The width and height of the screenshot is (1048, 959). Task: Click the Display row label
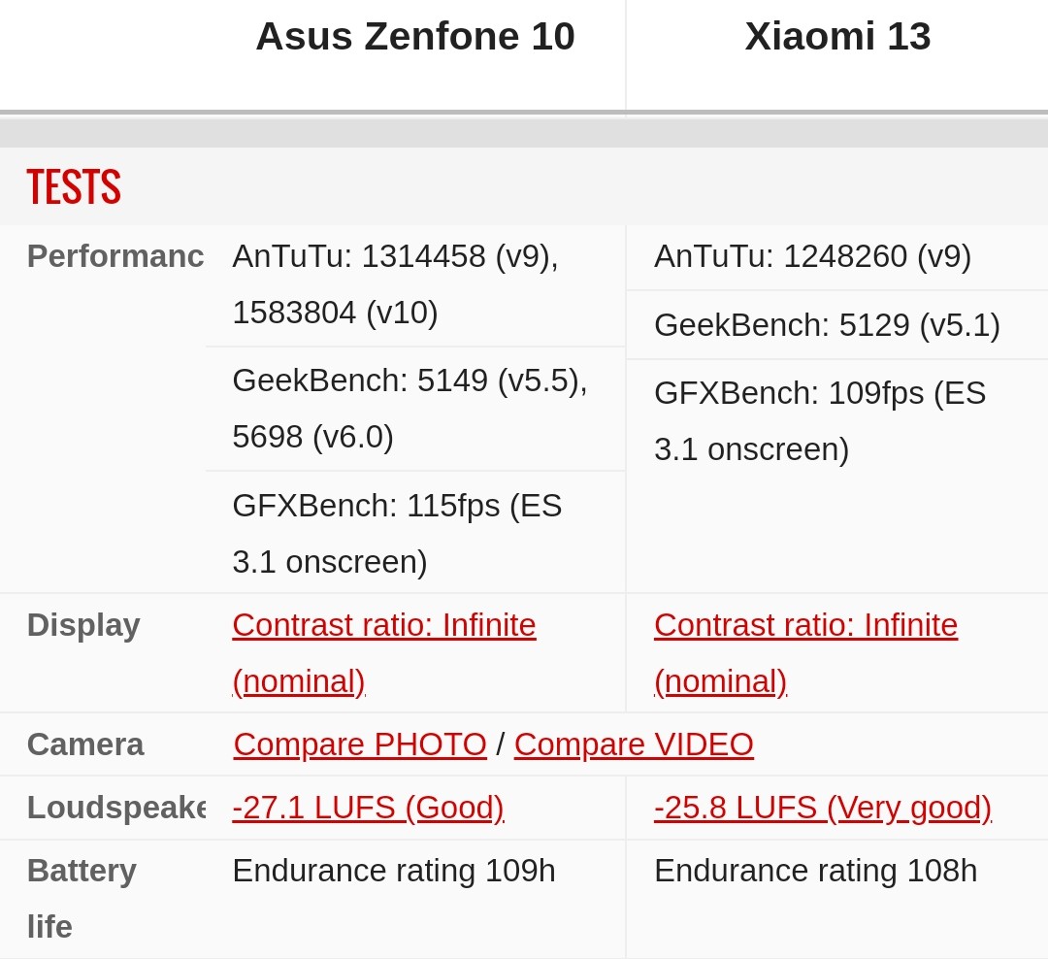pos(83,625)
